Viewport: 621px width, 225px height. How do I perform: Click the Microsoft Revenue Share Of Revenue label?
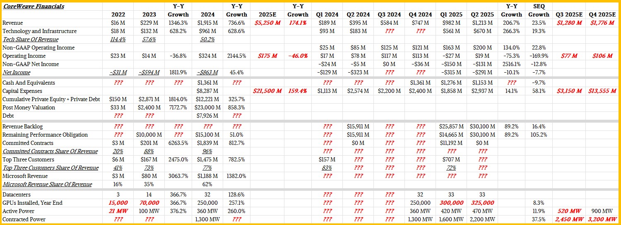[47, 184]
